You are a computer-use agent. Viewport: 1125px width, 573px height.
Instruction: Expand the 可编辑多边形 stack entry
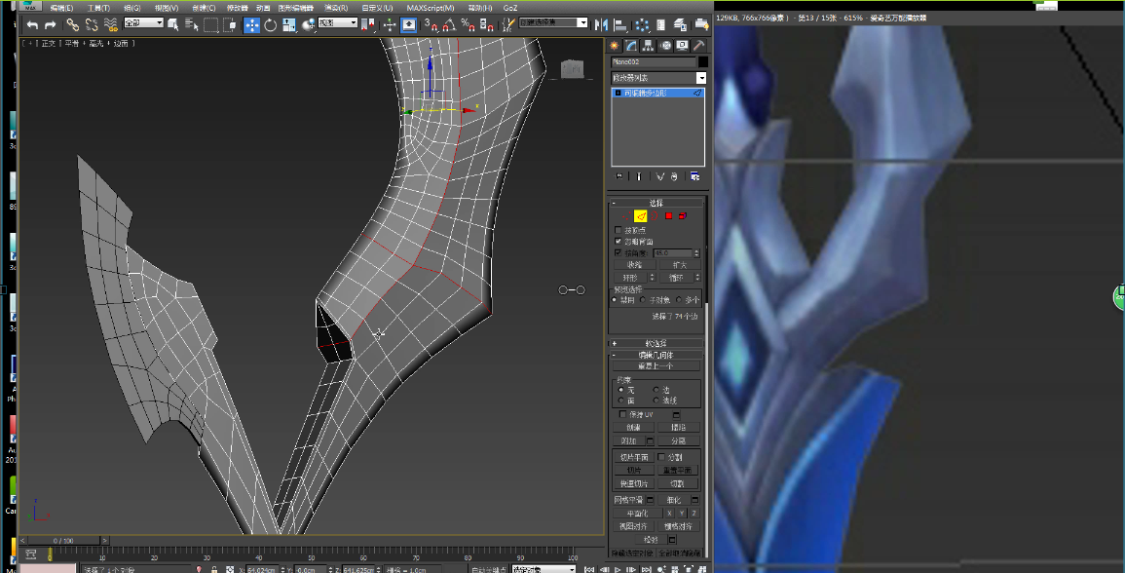[x=618, y=94]
